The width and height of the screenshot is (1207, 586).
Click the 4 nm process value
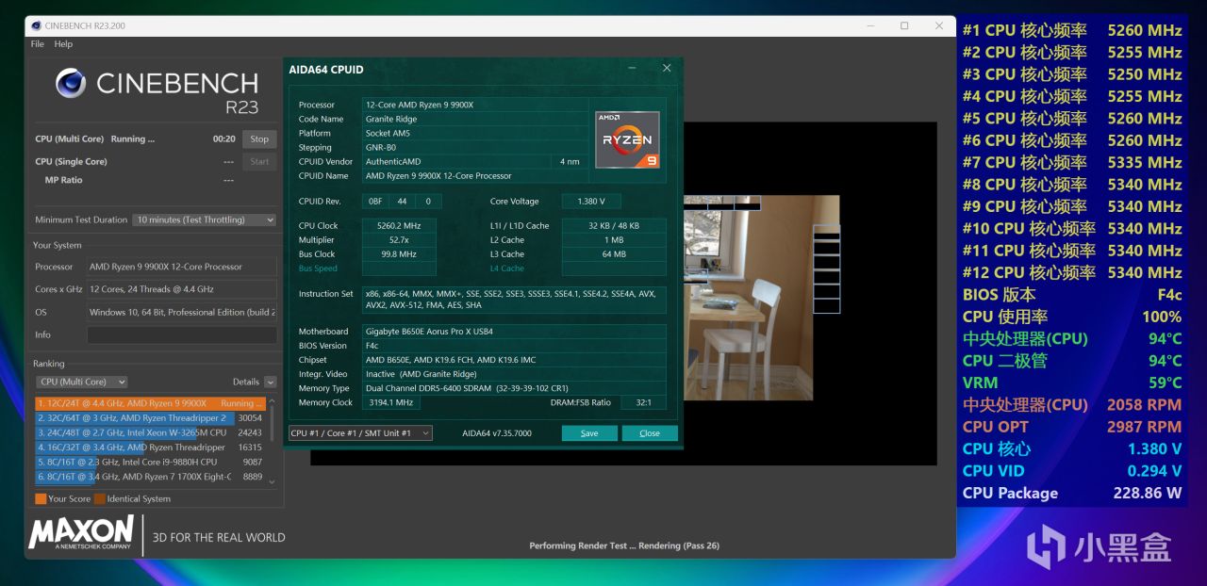click(570, 161)
